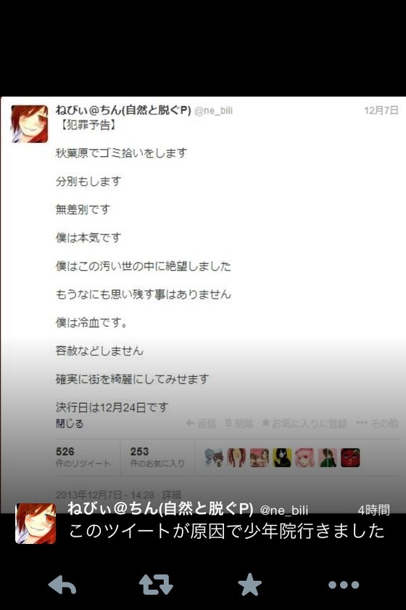Open the caption author's profile avatar
406x610 pixels.
tap(36, 524)
